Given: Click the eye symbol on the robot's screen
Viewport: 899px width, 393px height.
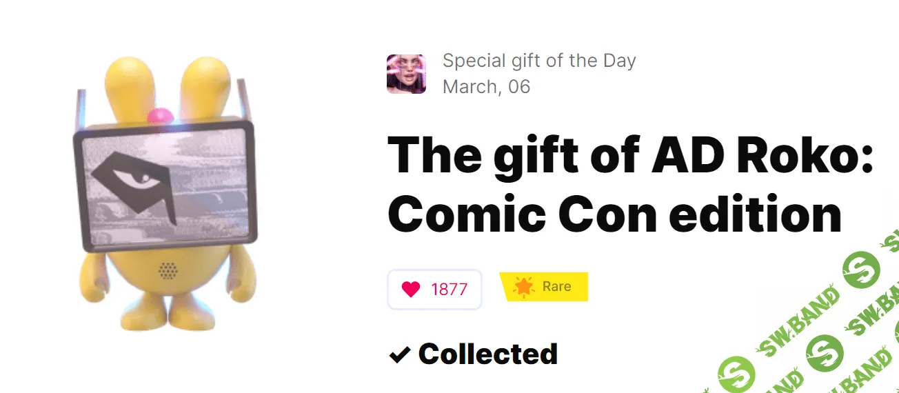Looking at the screenshot, I should tap(134, 181).
